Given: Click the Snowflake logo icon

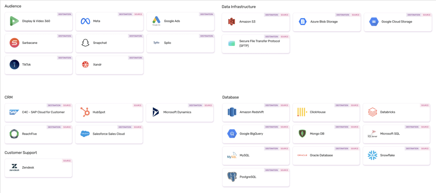Looking at the screenshot, I should coord(372,156).
